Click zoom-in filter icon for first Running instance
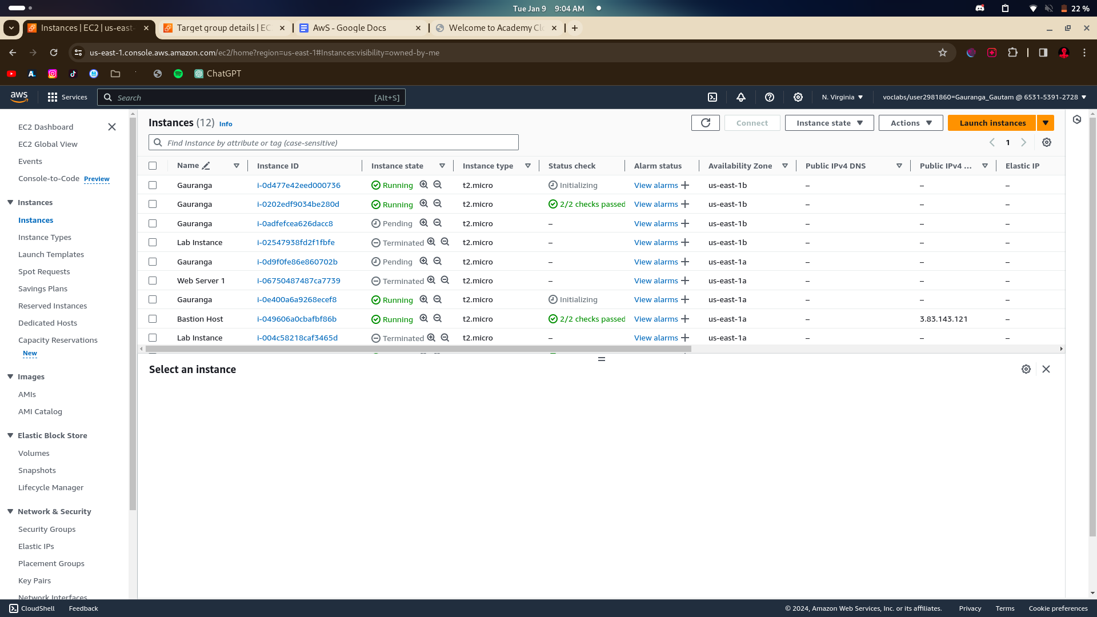 (x=424, y=185)
